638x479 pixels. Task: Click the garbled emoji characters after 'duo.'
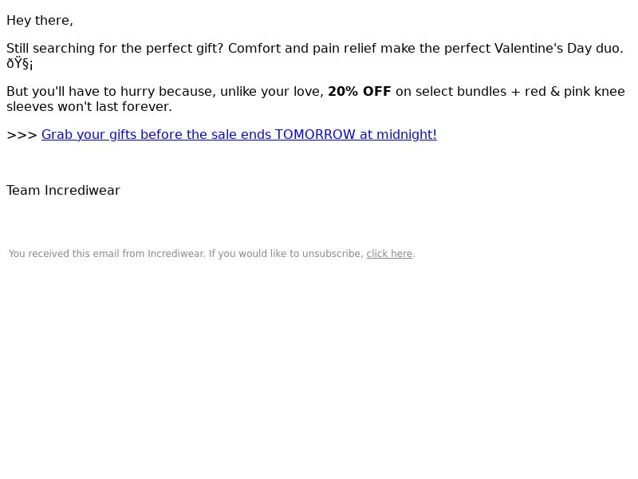[x=19, y=64]
